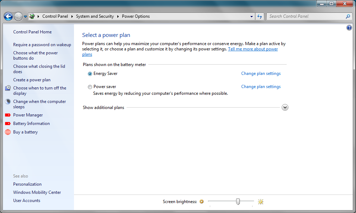This screenshot has height=213, width=356.
Task: Click the Power Manager battery icon
Action: [7, 115]
